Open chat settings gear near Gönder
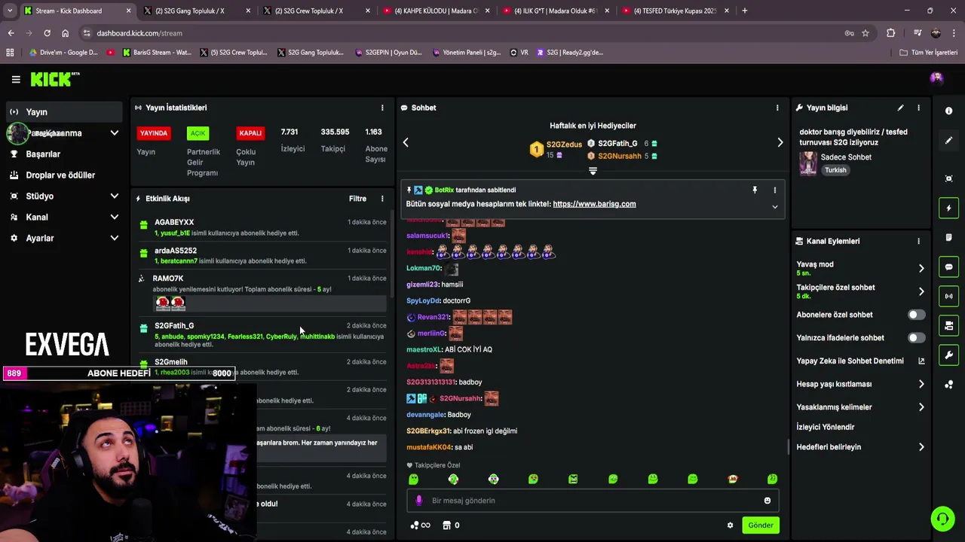Image resolution: width=965 pixels, height=542 pixels. (730, 525)
